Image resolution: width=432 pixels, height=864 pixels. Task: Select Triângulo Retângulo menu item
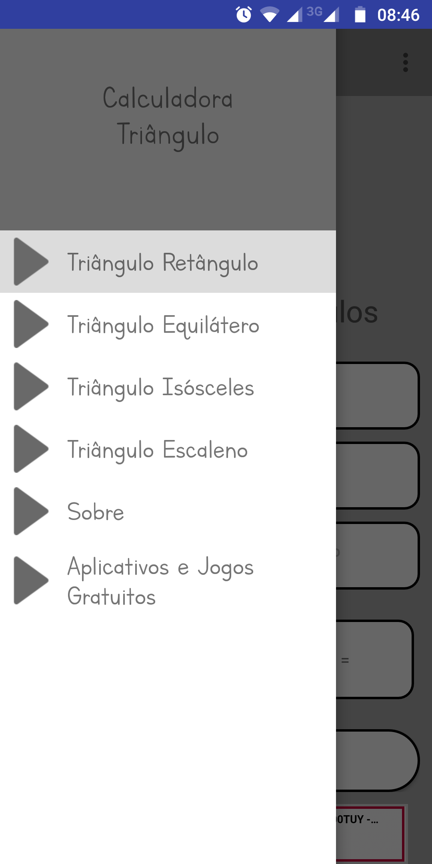(x=162, y=262)
